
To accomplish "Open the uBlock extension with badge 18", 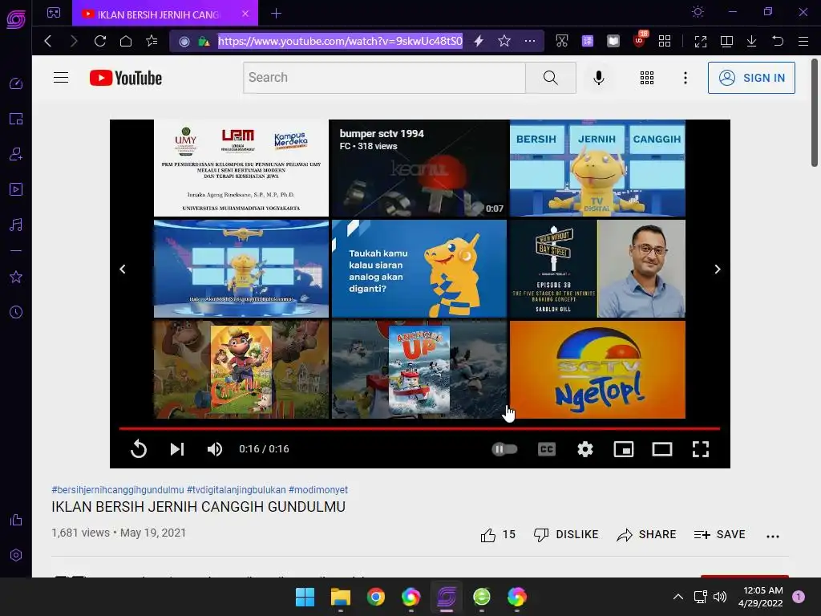I will (x=639, y=40).
